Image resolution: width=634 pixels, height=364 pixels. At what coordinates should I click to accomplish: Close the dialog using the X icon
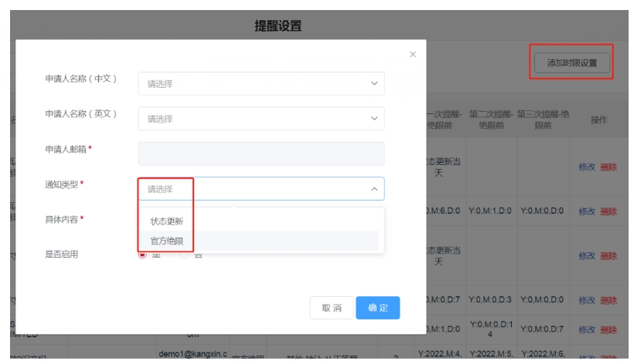pos(412,54)
